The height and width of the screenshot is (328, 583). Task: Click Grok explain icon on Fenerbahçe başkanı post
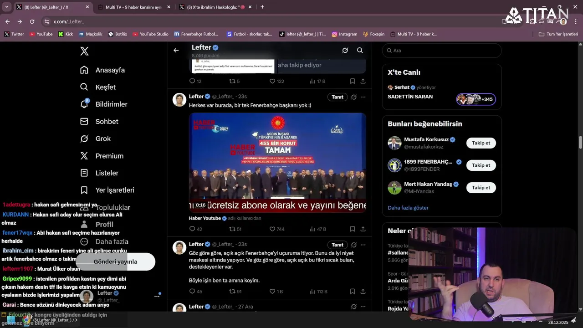click(x=353, y=97)
